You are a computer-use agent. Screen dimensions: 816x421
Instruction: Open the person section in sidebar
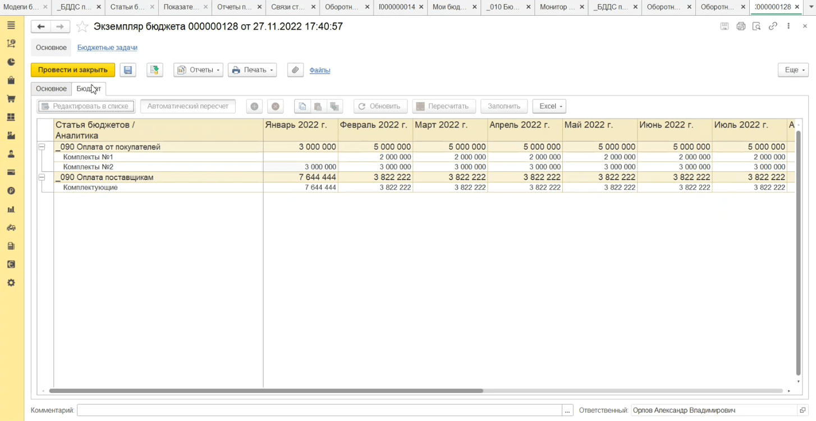11,154
